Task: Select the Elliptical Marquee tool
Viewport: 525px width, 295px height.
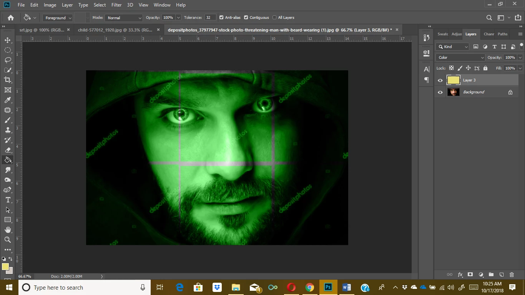Action: point(8,50)
